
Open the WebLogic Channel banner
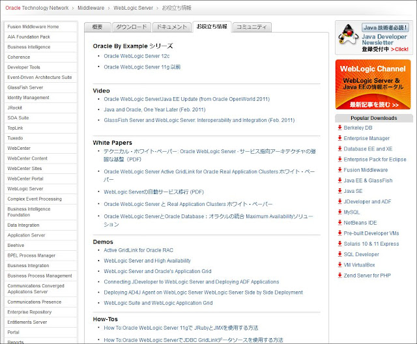pyautogui.click(x=373, y=85)
